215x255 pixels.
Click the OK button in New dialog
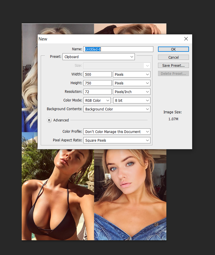click(173, 49)
